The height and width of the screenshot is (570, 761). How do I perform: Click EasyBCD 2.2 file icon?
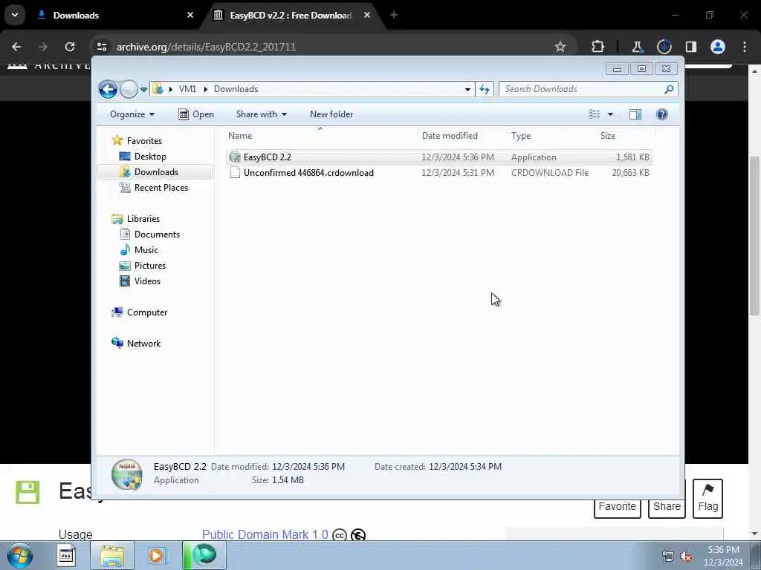pos(235,157)
